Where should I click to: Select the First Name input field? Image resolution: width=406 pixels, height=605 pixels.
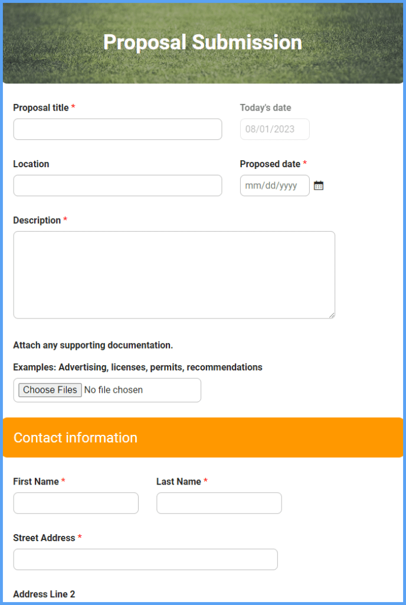click(76, 503)
